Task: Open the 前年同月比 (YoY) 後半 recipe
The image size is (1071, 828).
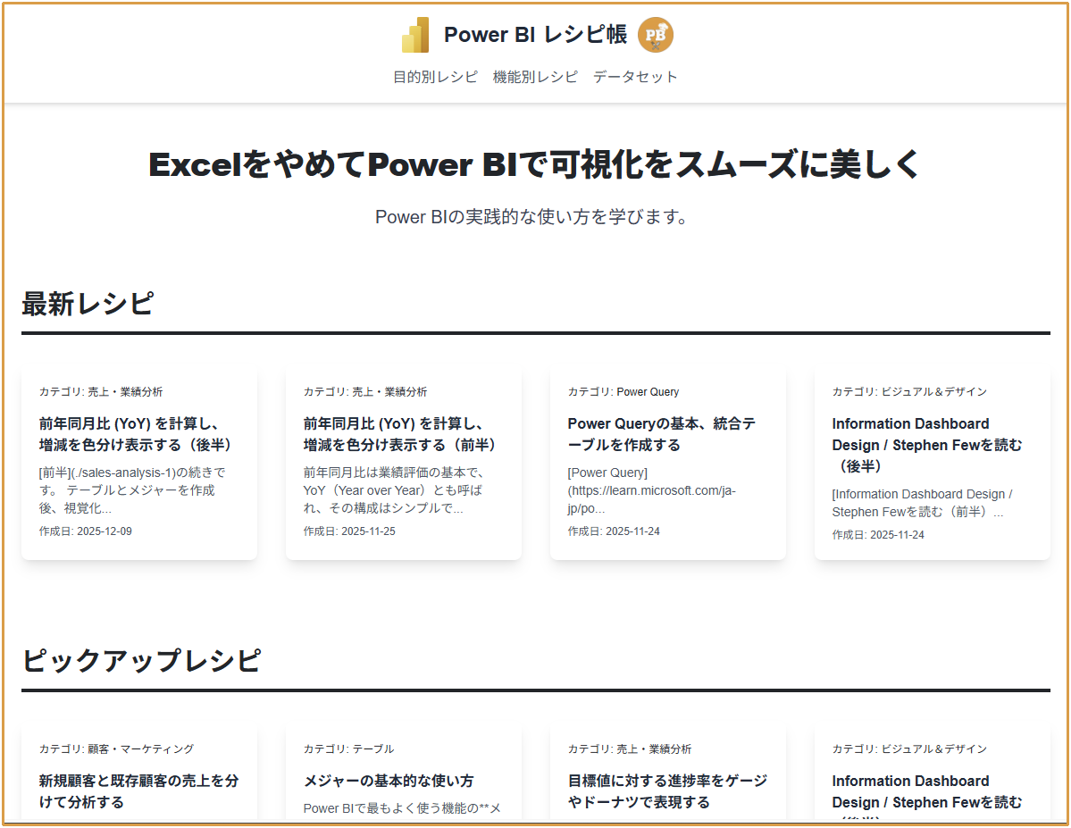Action: pyautogui.click(x=137, y=434)
